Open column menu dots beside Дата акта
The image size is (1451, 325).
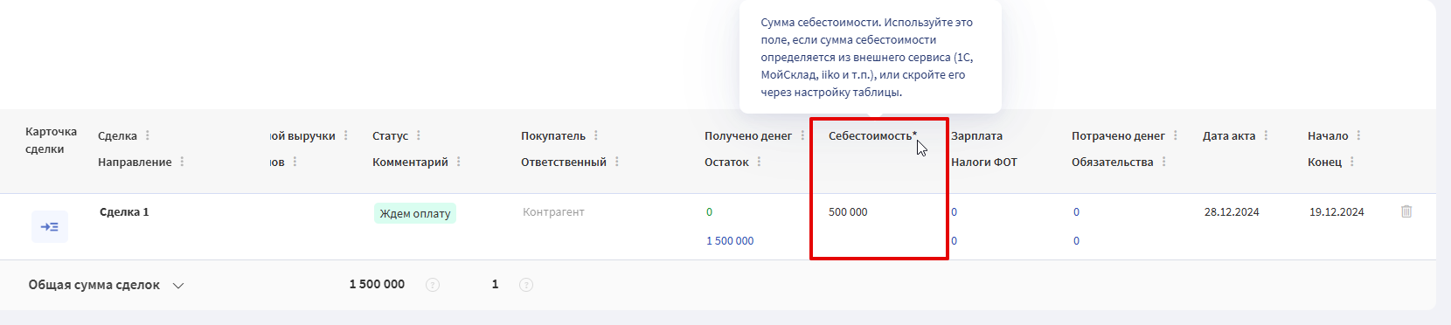(1266, 135)
